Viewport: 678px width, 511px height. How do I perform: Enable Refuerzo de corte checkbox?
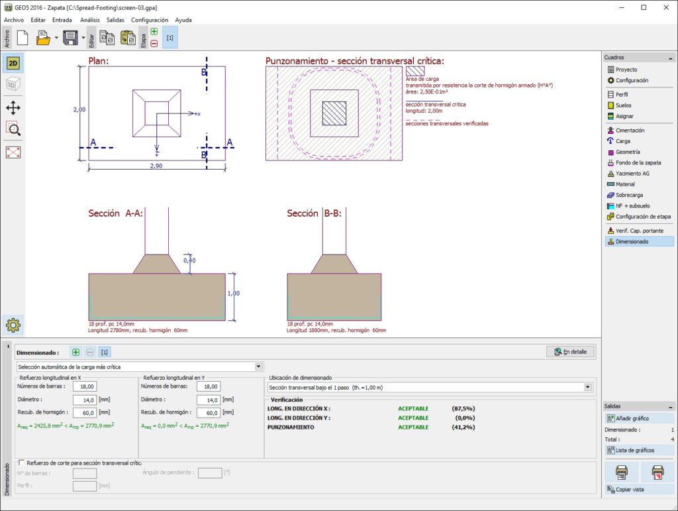click(x=22, y=463)
